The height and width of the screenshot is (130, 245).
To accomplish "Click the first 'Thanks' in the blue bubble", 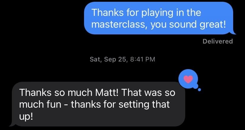I will (107, 12).
